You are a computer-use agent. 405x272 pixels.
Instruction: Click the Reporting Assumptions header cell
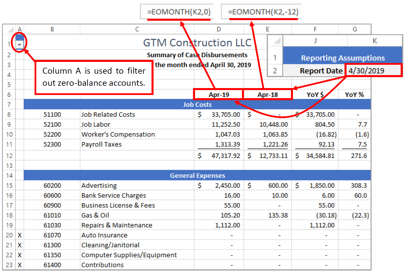pyautogui.click(x=343, y=58)
